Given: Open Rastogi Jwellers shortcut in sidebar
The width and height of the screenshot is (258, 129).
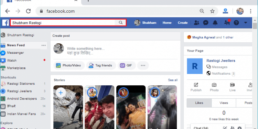Looking at the screenshot, I should pos(16,91).
